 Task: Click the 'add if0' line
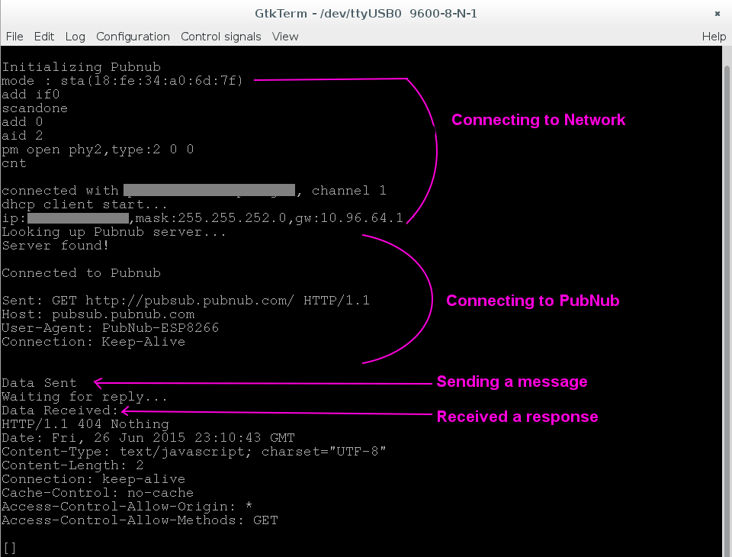[30, 95]
